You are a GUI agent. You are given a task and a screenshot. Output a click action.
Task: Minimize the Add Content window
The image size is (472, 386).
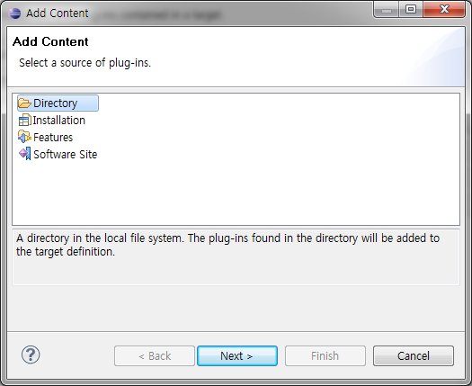click(387, 9)
